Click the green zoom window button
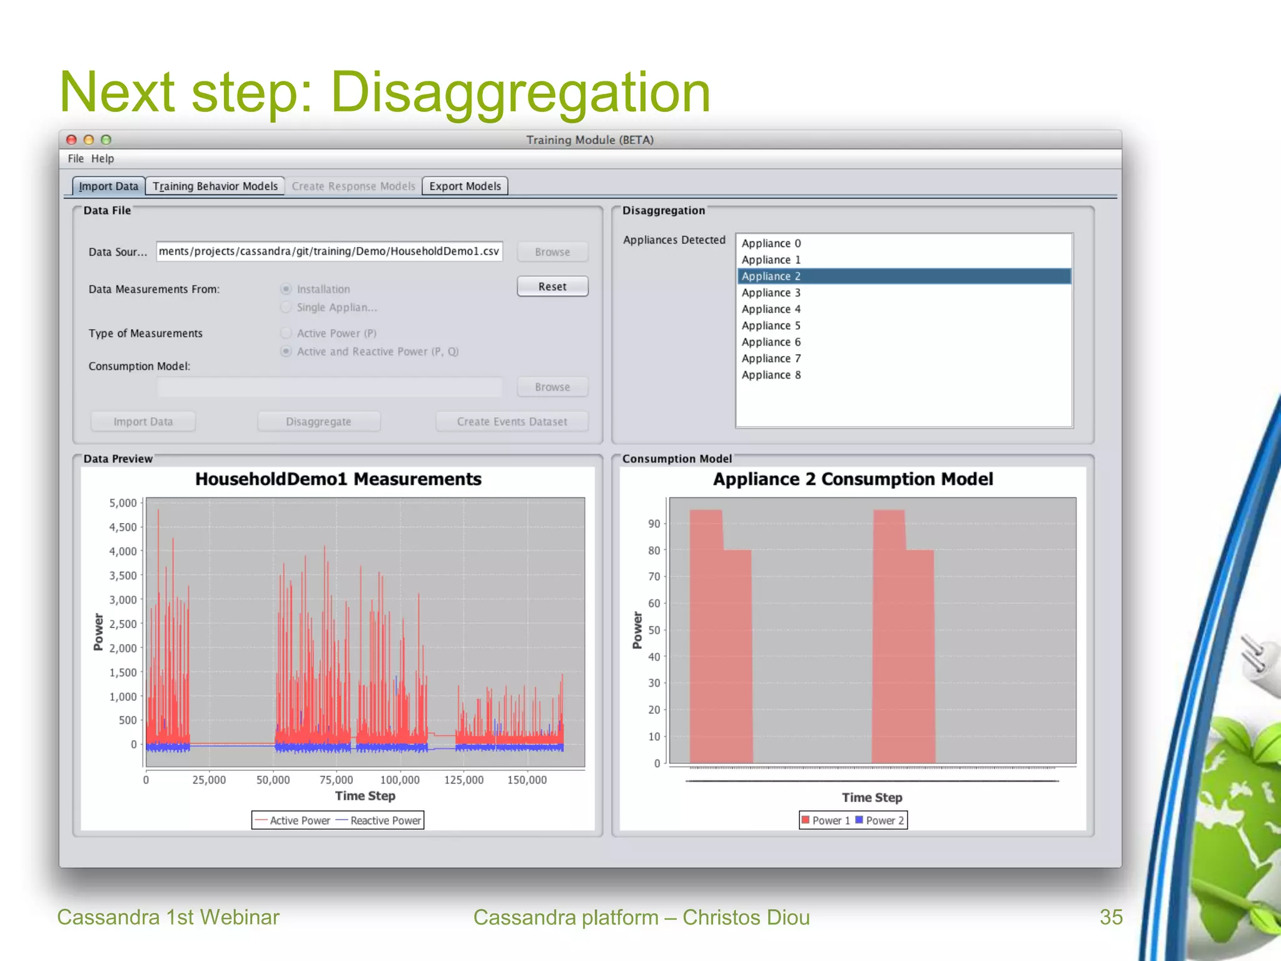 click(x=106, y=140)
